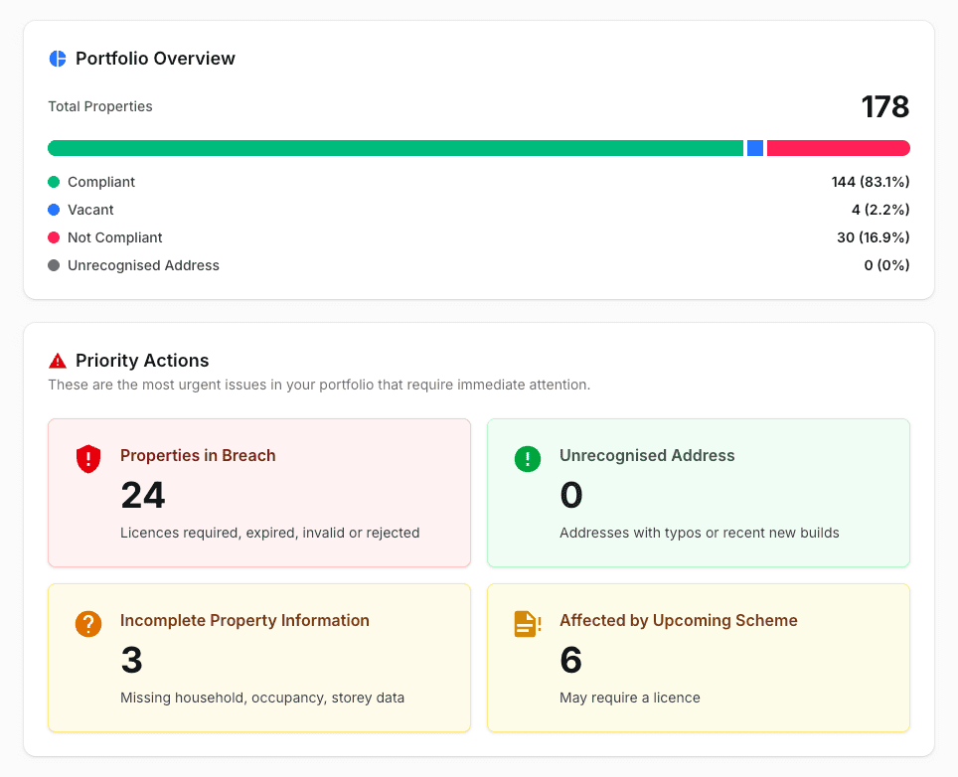Click the blue vacant segment of the bar

pos(755,148)
